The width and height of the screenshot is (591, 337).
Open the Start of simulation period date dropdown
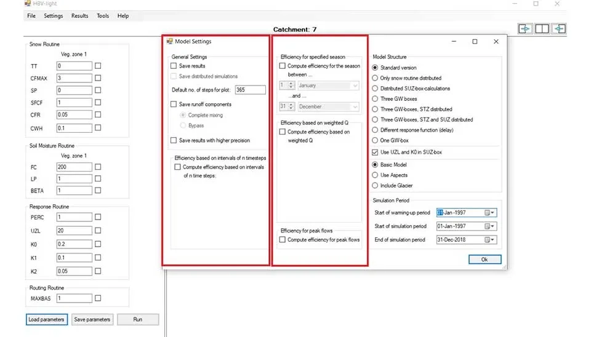point(490,226)
